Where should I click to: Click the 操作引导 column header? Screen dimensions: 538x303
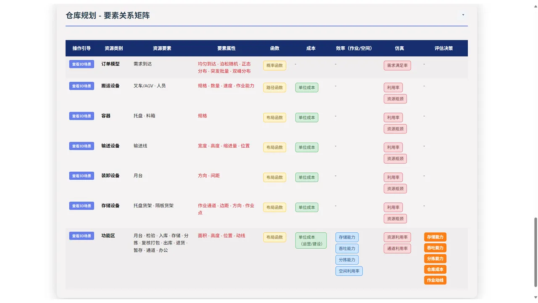[82, 48]
